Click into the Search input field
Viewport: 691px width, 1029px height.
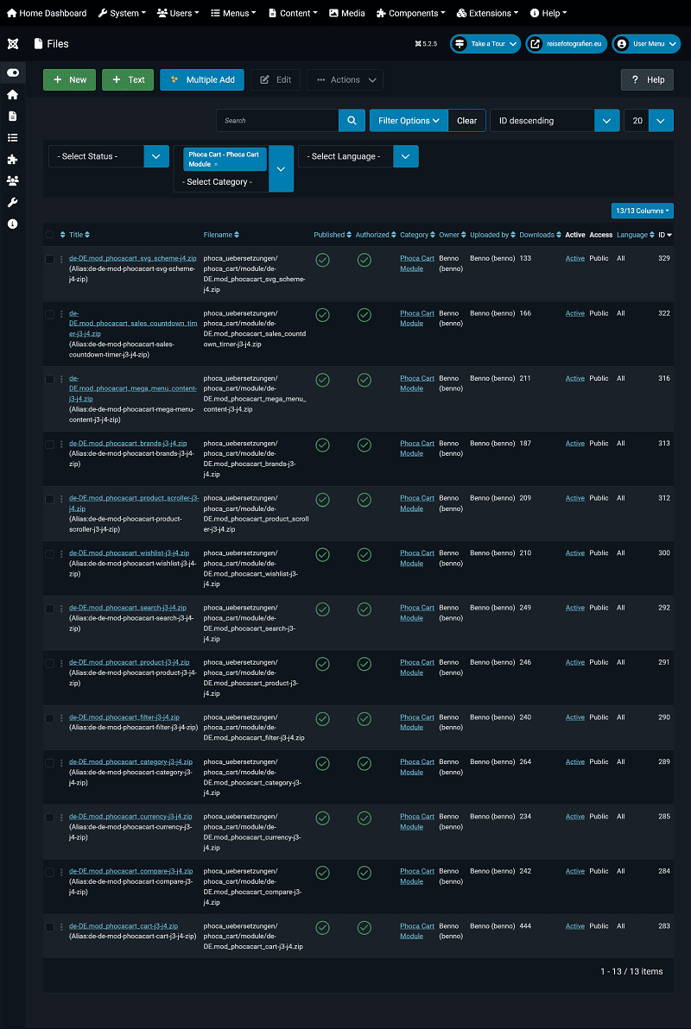coord(277,121)
